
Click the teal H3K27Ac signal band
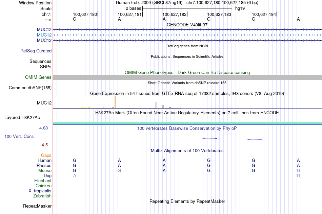click(x=187, y=123)
